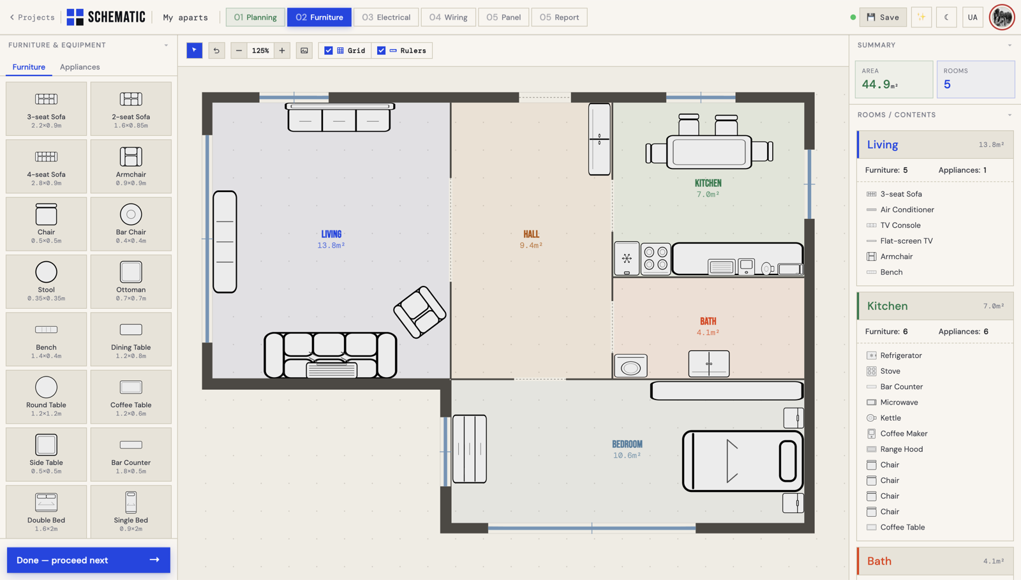The height and width of the screenshot is (580, 1021).
Task: Toggle dark mode moon icon
Action: [x=946, y=17]
